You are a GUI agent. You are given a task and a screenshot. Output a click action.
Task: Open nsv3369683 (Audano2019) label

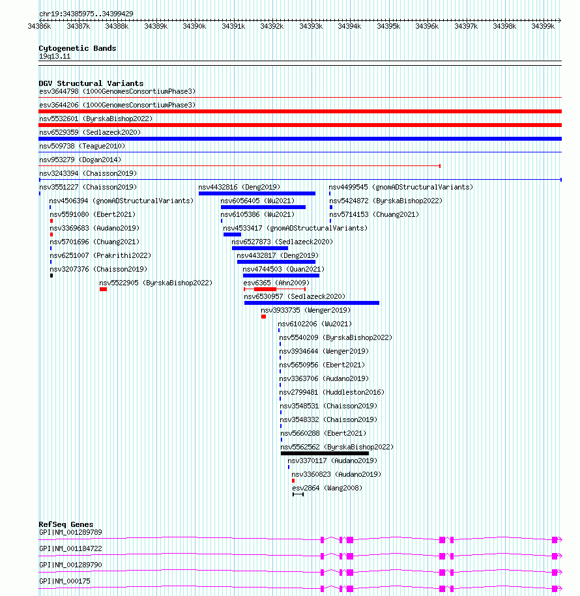(x=94, y=229)
